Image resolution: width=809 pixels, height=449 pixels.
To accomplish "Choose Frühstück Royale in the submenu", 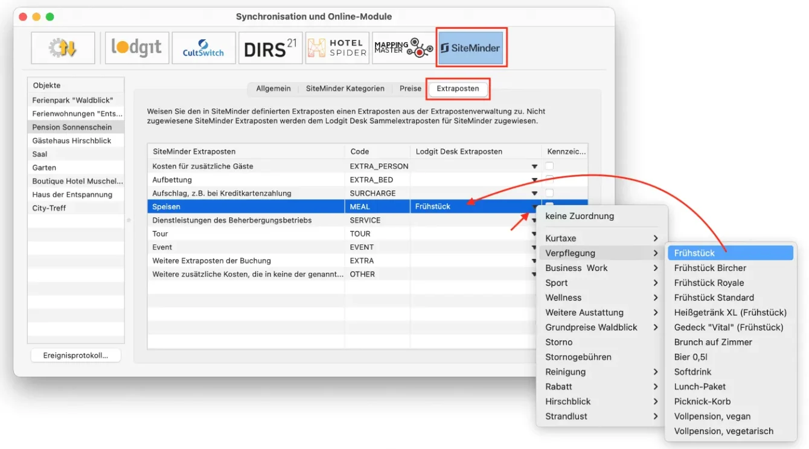I will 731,283.
